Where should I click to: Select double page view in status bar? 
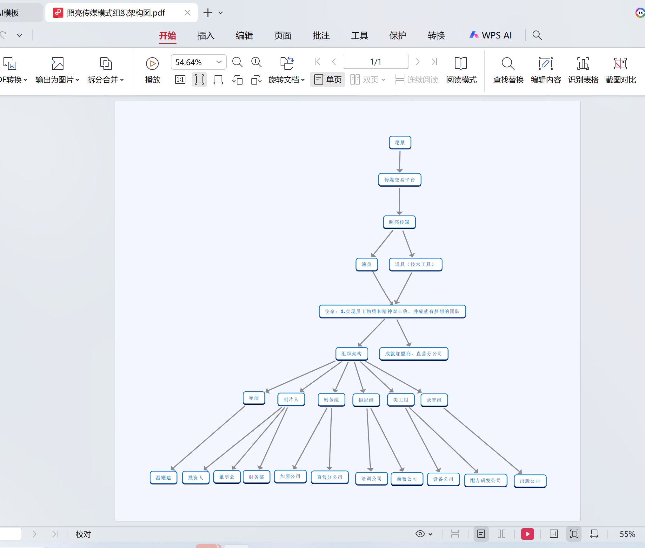pos(502,534)
